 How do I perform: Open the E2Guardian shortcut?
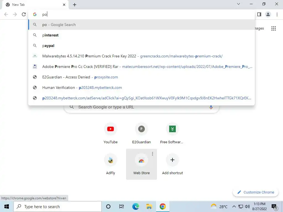[141, 133]
